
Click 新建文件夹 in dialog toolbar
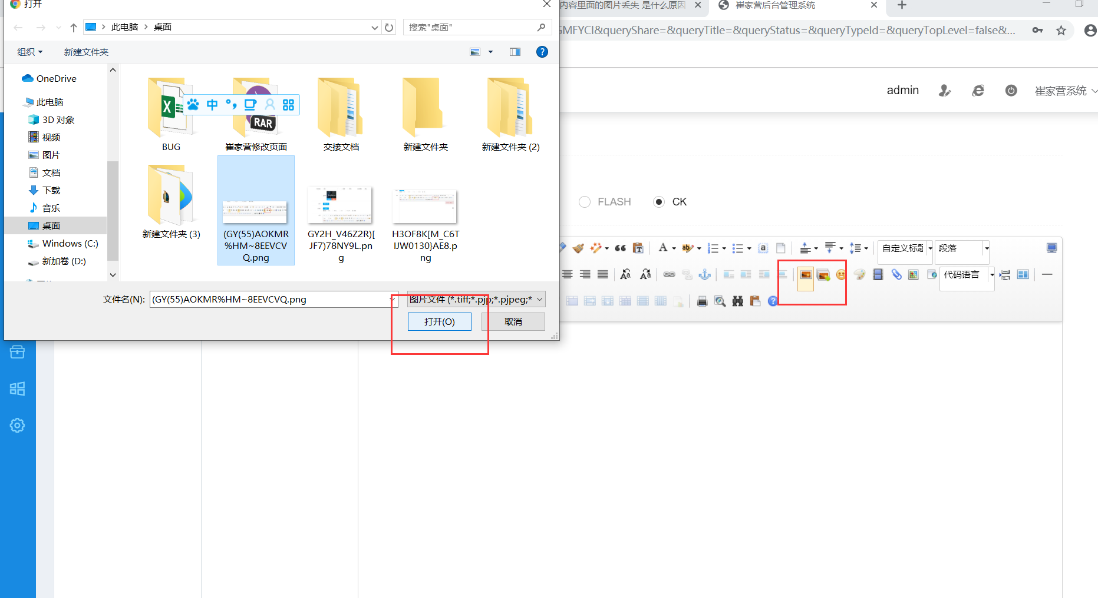pos(86,52)
